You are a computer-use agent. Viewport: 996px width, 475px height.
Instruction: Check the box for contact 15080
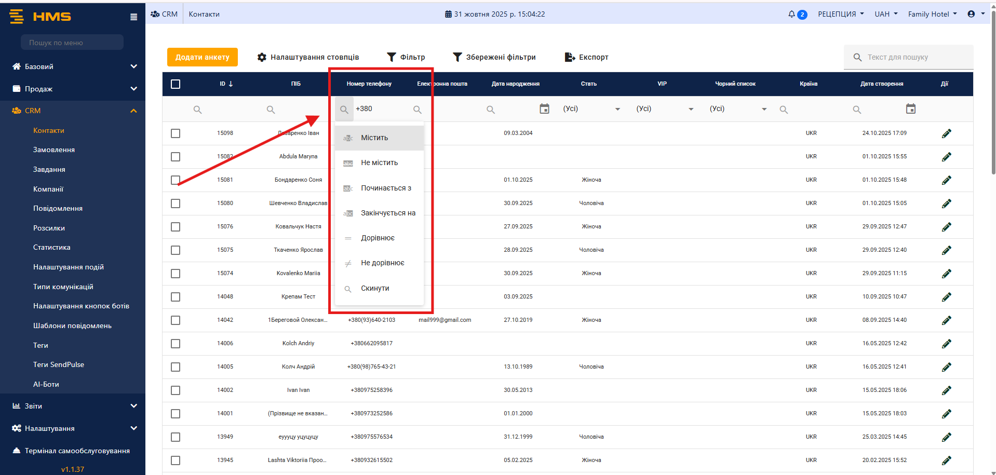176,203
